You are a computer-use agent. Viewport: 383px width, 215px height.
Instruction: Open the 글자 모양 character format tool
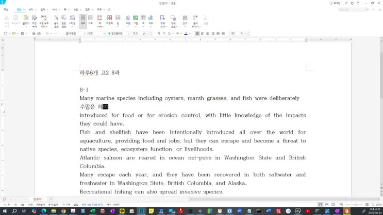(56, 20)
